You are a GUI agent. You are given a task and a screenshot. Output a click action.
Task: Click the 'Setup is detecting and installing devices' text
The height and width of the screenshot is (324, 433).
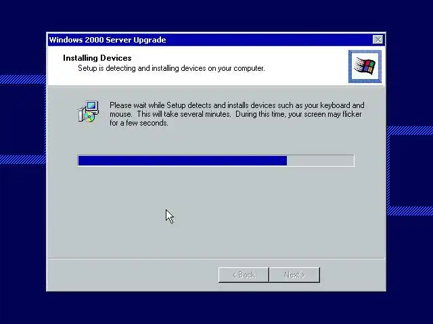[171, 68]
